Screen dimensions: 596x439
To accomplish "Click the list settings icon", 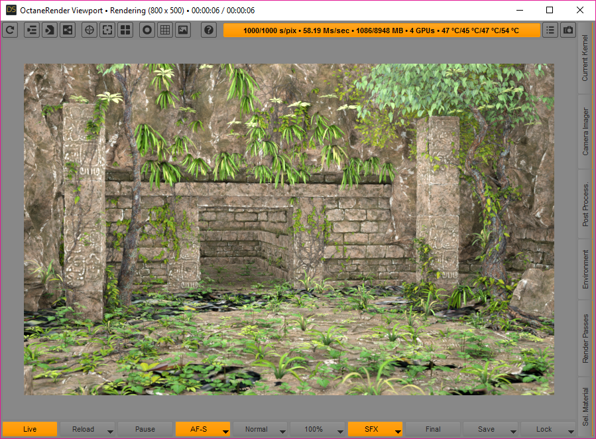I will click(x=550, y=30).
